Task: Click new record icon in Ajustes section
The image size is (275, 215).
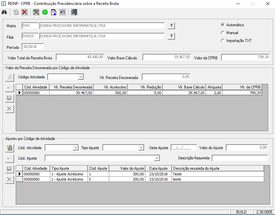Action: coord(10,148)
